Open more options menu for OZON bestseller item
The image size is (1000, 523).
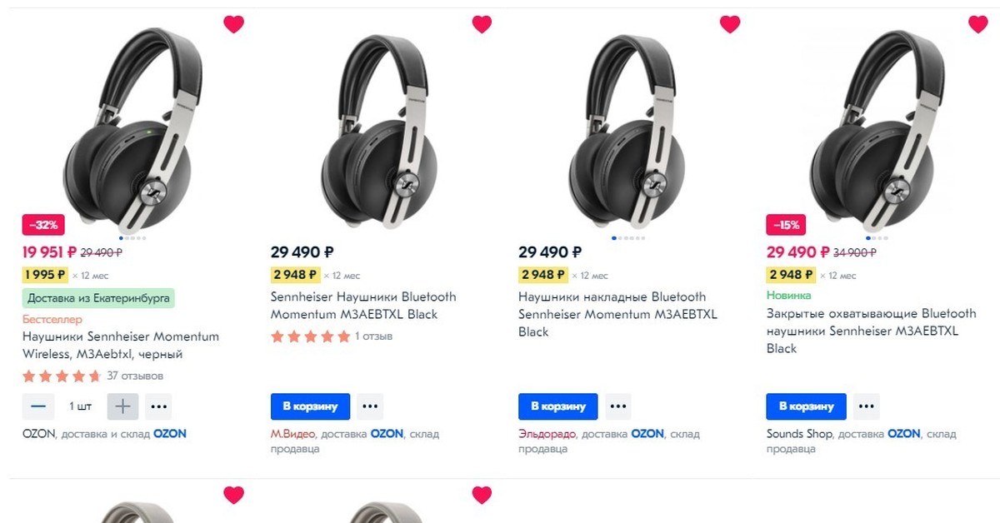(159, 406)
